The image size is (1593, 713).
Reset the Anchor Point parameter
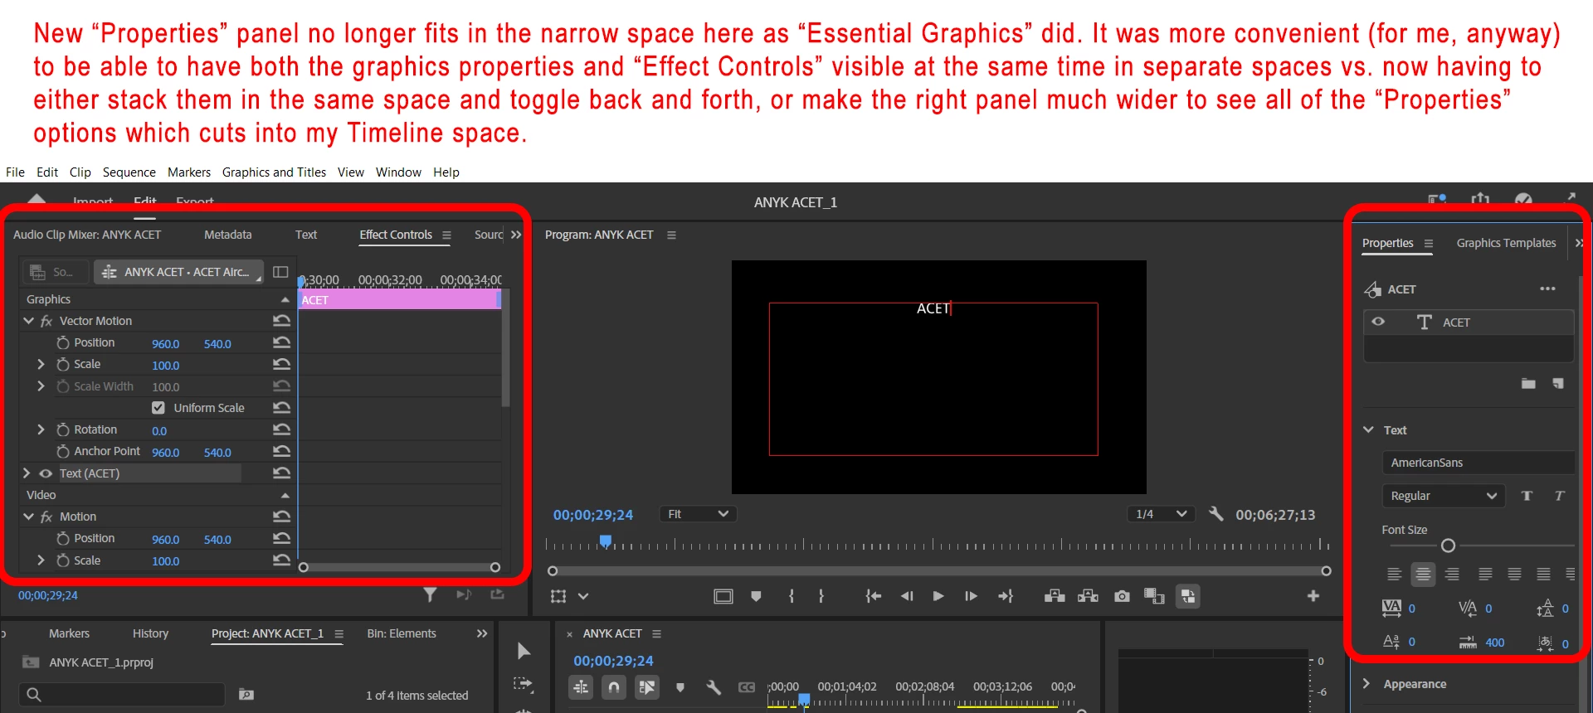(x=282, y=451)
